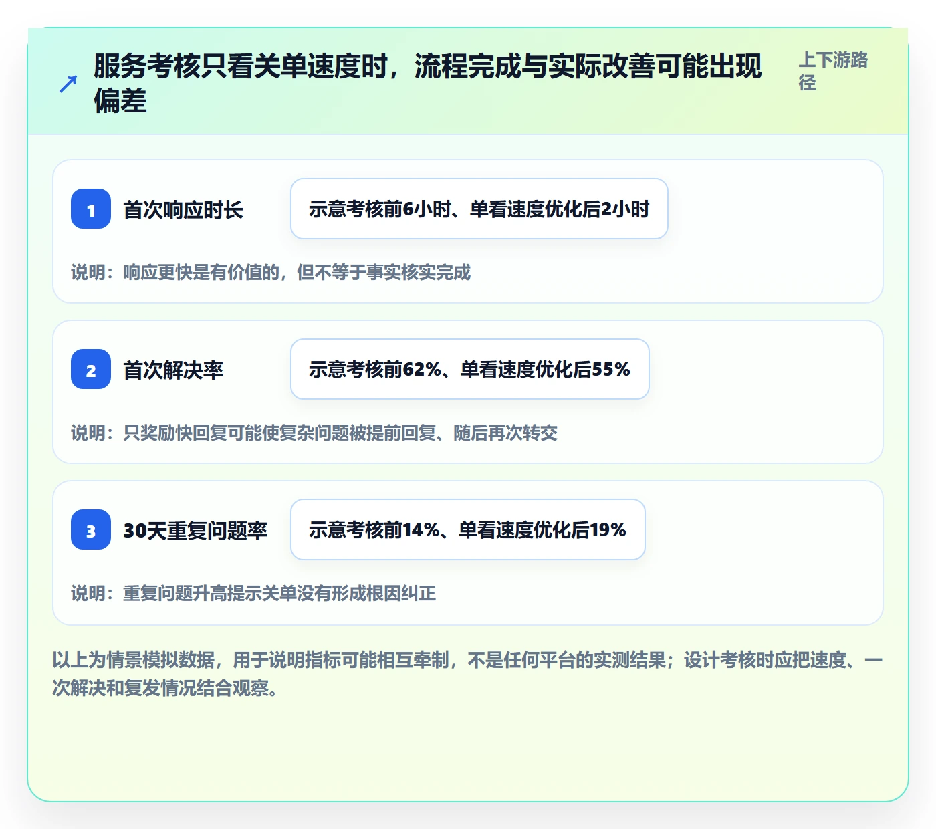936x829 pixels.
Task: Click the note 只奖励快回复可能使复杂问题被提前回复
Action: point(279,433)
